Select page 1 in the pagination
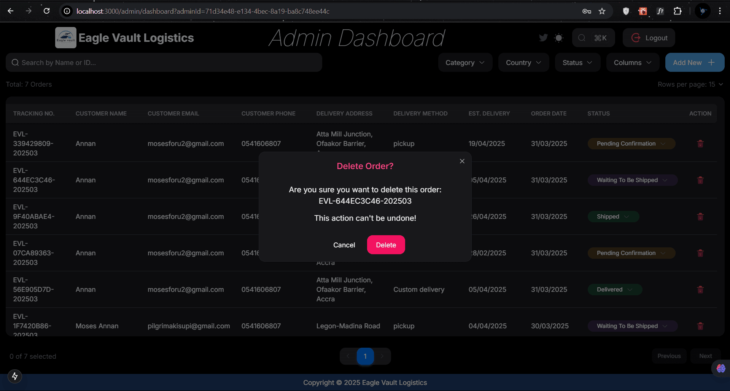This screenshot has width=730, height=391. [365, 356]
